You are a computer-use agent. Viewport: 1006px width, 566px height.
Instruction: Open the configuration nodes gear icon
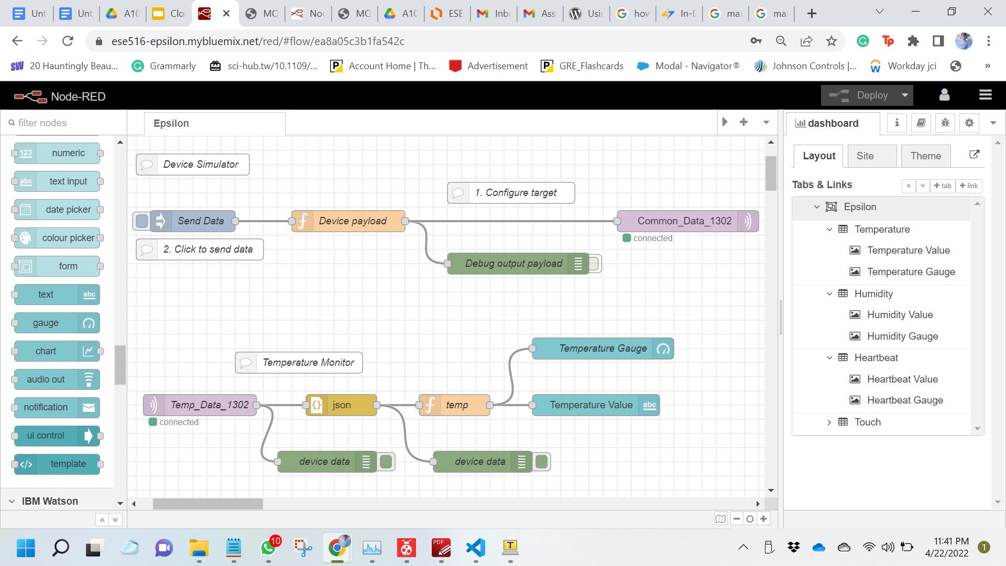[x=969, y=123]
